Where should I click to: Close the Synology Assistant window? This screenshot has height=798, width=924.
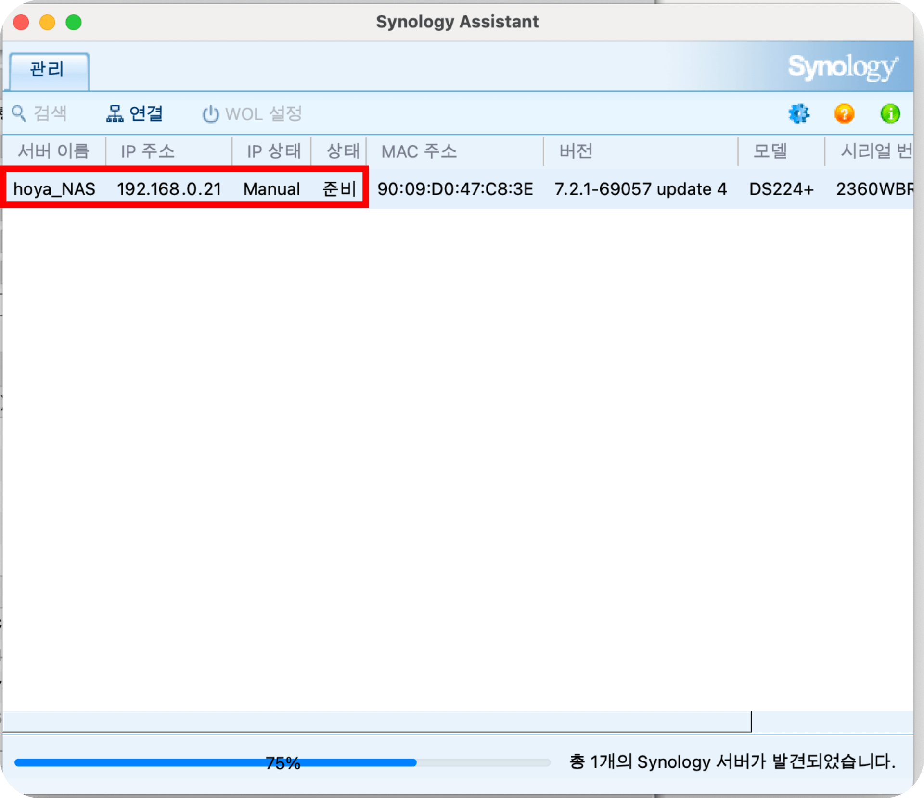click(21, 22)
